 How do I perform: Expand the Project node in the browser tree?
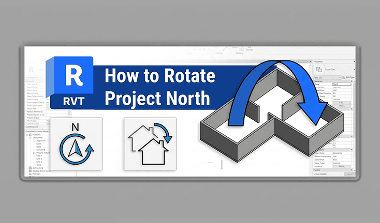click(34, 153)
